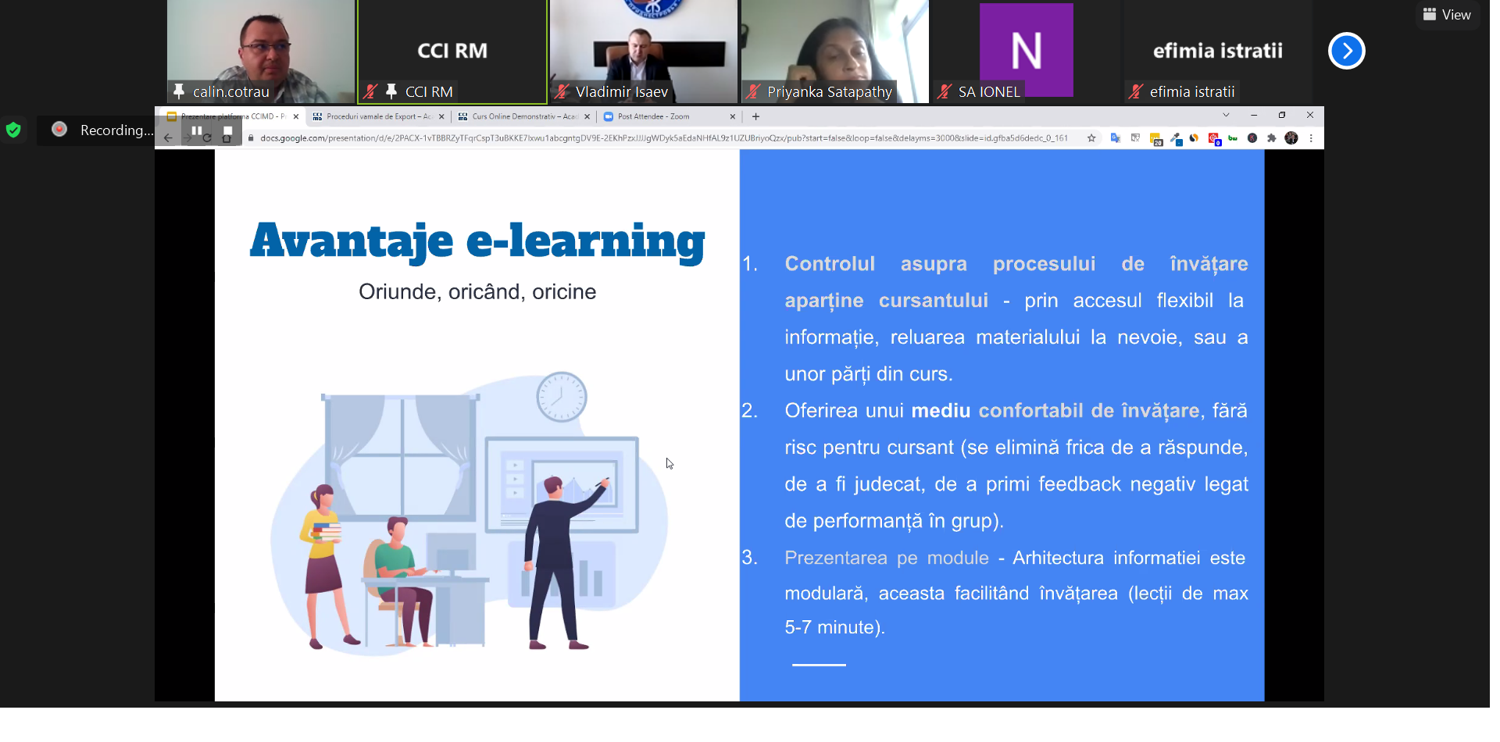The image size is (1500, 742).
Task: Bookmark page with the star icon
Action: [x=1091, y=138]
